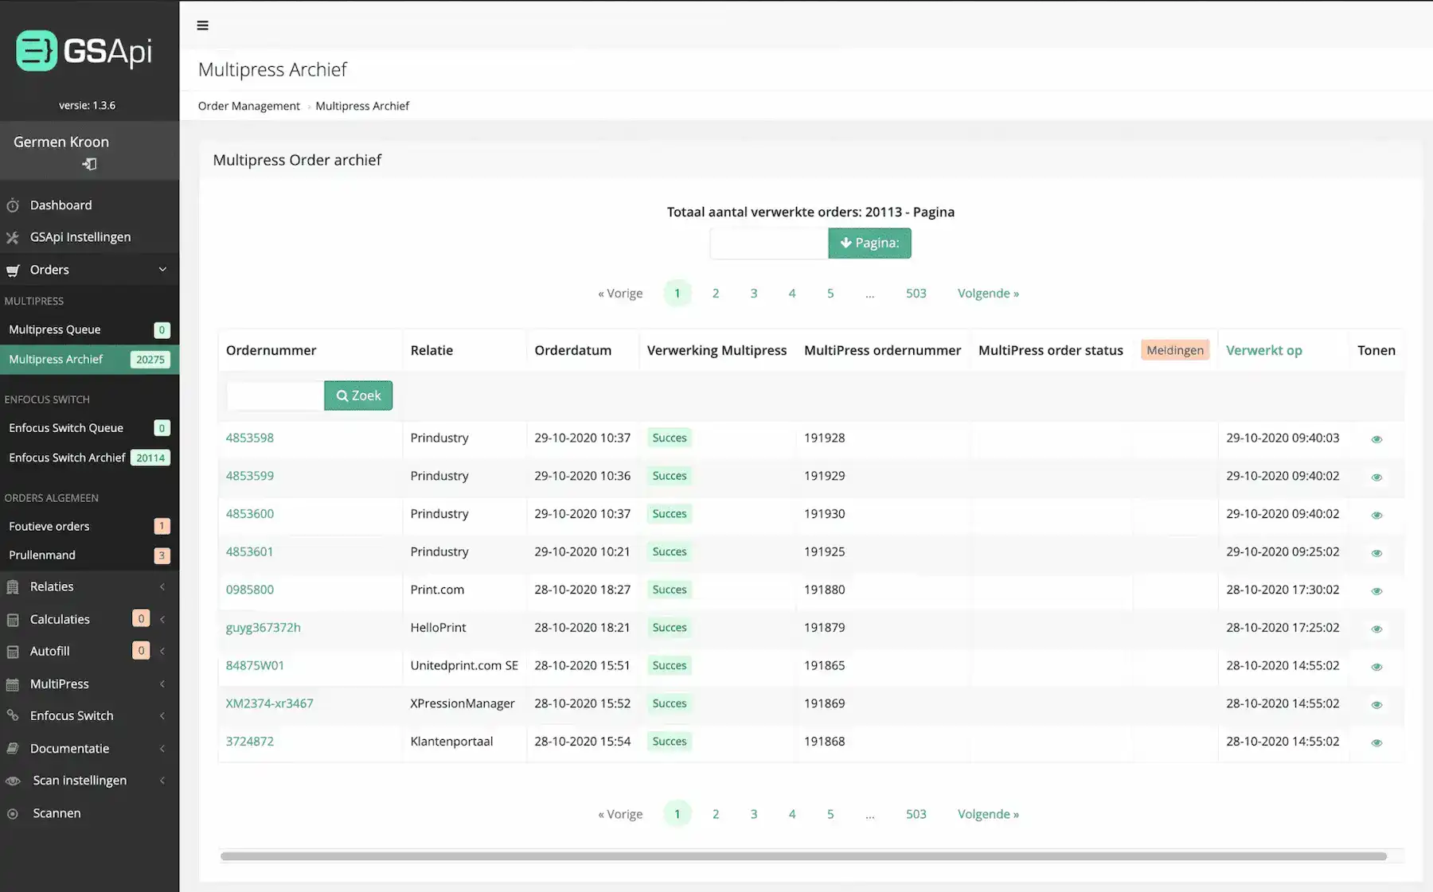
Task: Open Dashboard via its stopwatch icon
Action: [13, 205]
